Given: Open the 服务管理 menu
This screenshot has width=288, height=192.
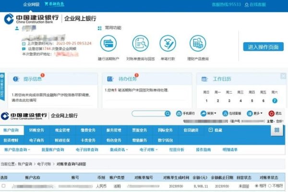Looking at the screenshot, I should coord(114,130).
